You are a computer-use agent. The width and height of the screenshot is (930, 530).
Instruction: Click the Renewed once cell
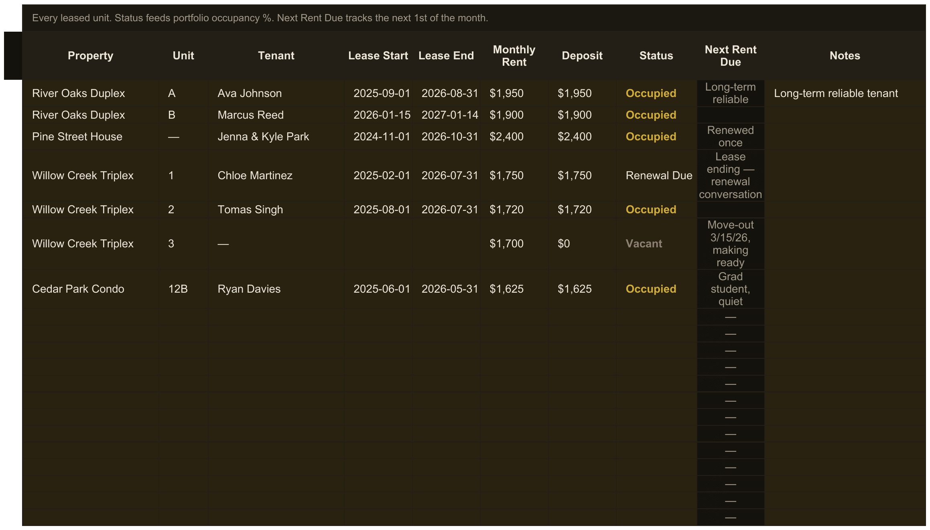coord(731,137)
